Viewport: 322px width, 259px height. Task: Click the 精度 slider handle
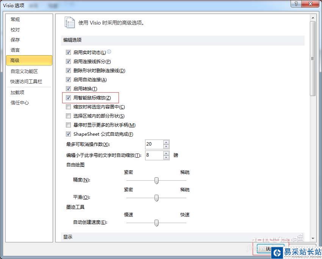tap(156, 180)
